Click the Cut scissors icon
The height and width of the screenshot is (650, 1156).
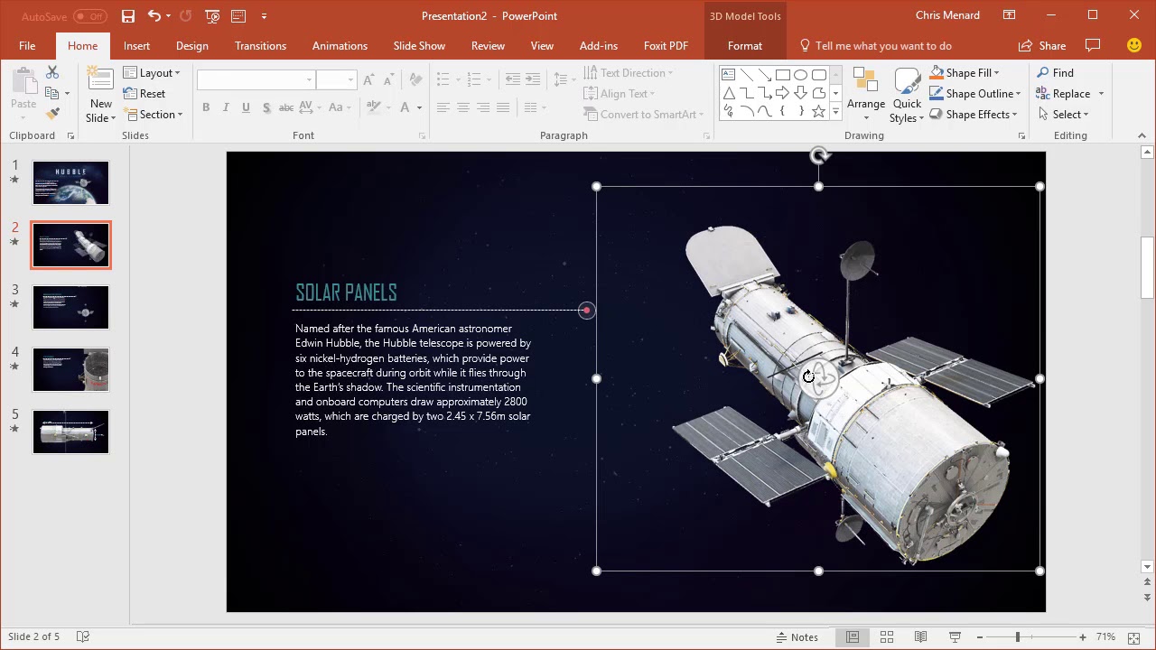click(x=52, y=72)
